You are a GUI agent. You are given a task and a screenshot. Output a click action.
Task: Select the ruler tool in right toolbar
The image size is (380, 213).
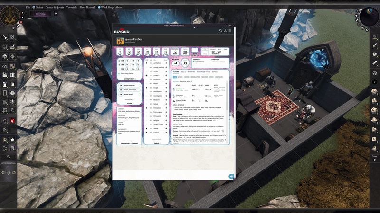pyautogui.click(x=375, y=63)
